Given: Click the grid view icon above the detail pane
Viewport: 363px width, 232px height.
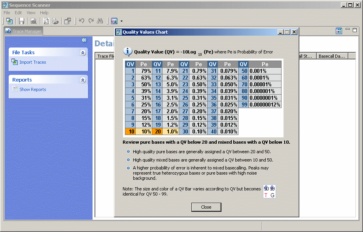Looking at the screenshot, I should (339, 31).
